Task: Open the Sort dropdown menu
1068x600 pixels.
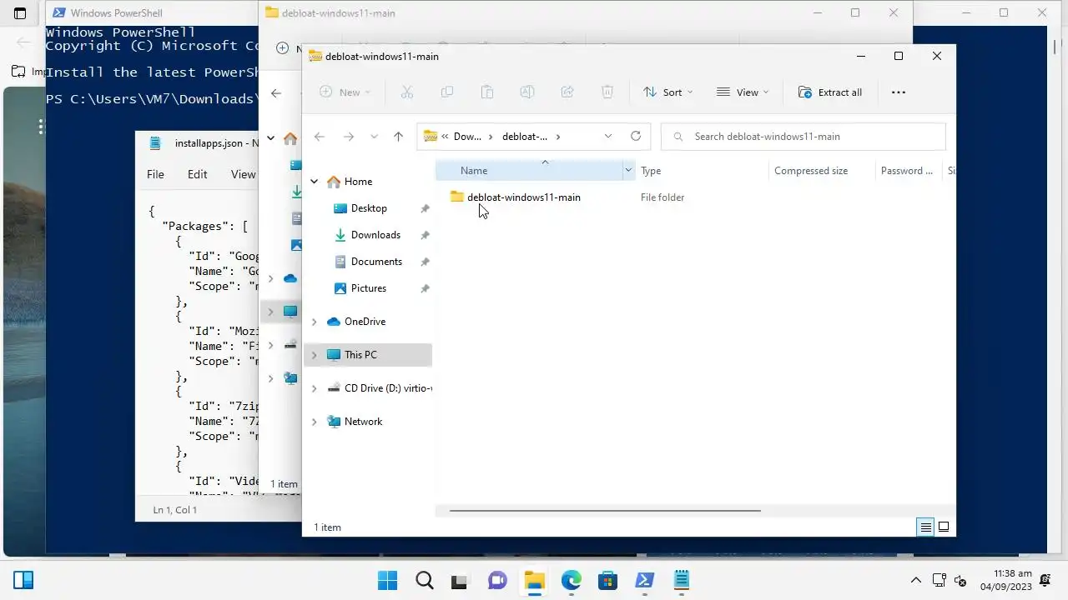Action: click(667, 92)
